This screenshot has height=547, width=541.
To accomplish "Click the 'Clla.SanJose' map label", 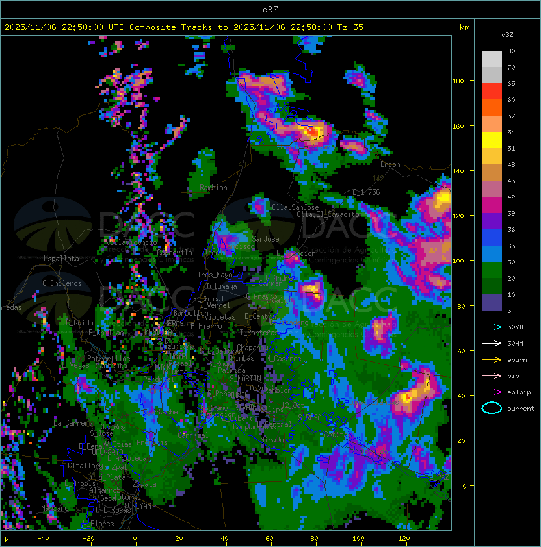I will point(295,207).
